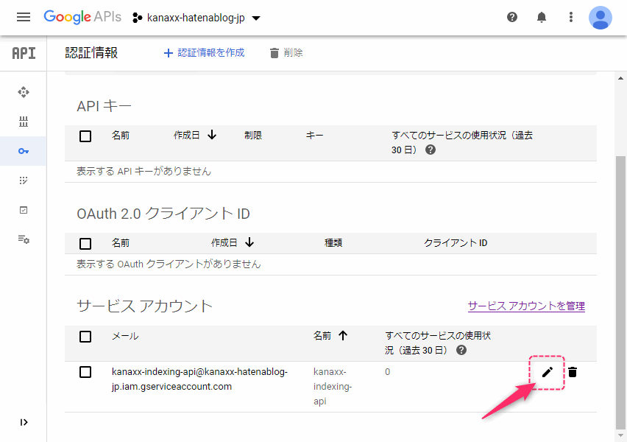Click the scrollbar down arrow
The image size is (627, 442).
pos(620,435)
